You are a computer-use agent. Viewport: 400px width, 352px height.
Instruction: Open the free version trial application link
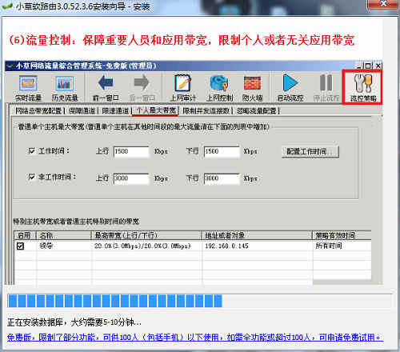coord(194,338)
